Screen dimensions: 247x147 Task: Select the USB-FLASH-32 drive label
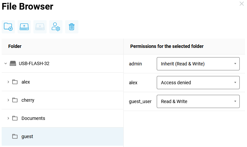(34, 63)
